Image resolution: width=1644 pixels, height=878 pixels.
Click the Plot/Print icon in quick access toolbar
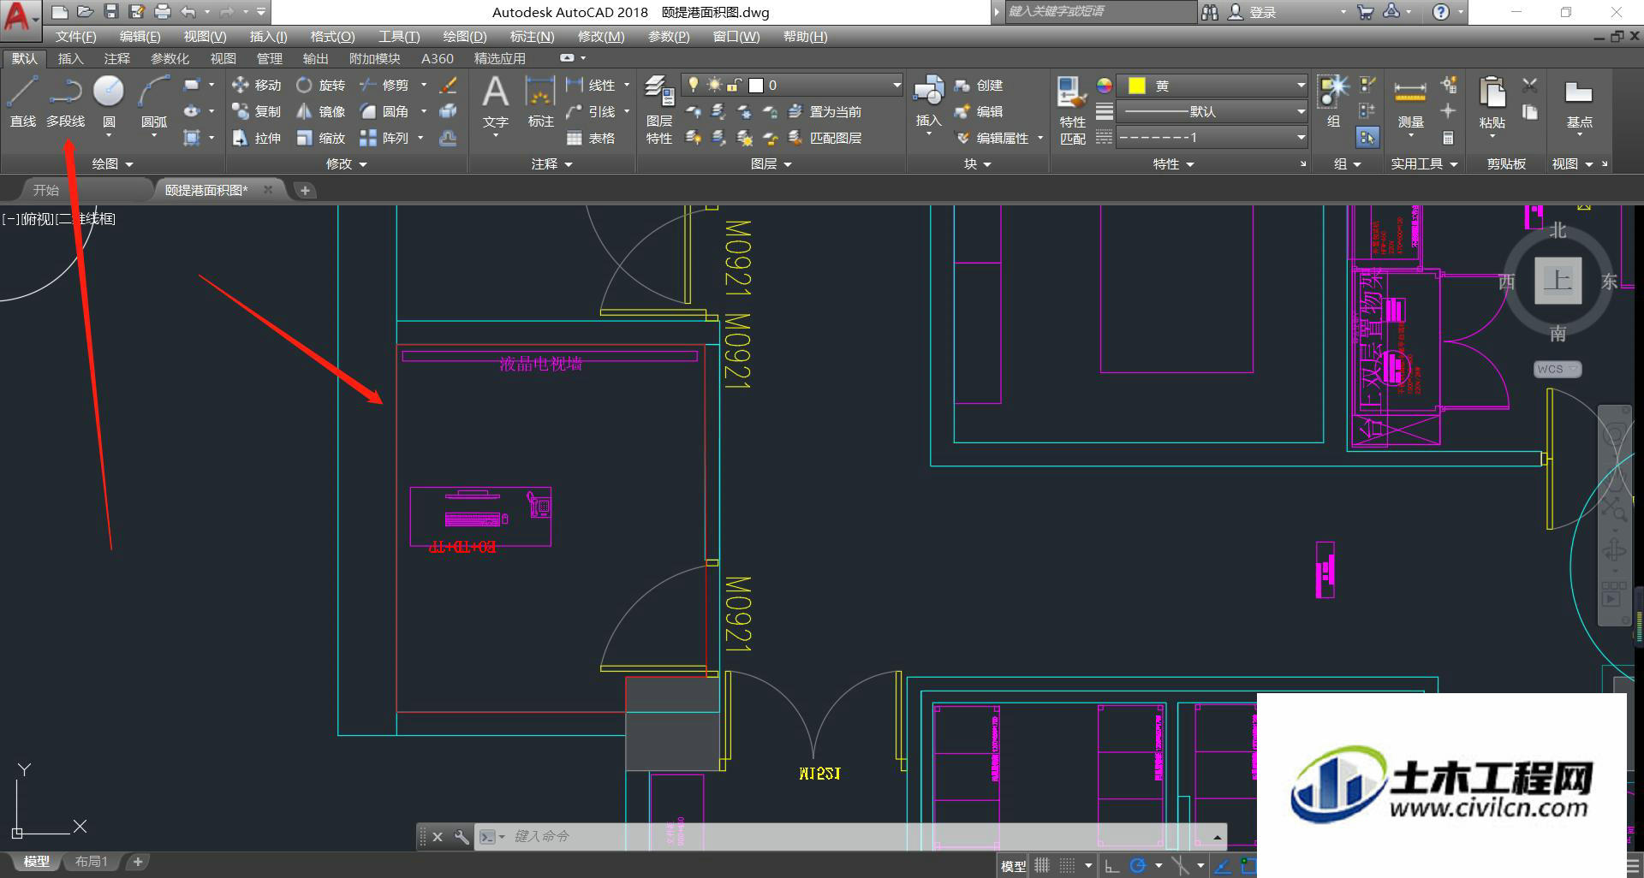pos(163,12)
